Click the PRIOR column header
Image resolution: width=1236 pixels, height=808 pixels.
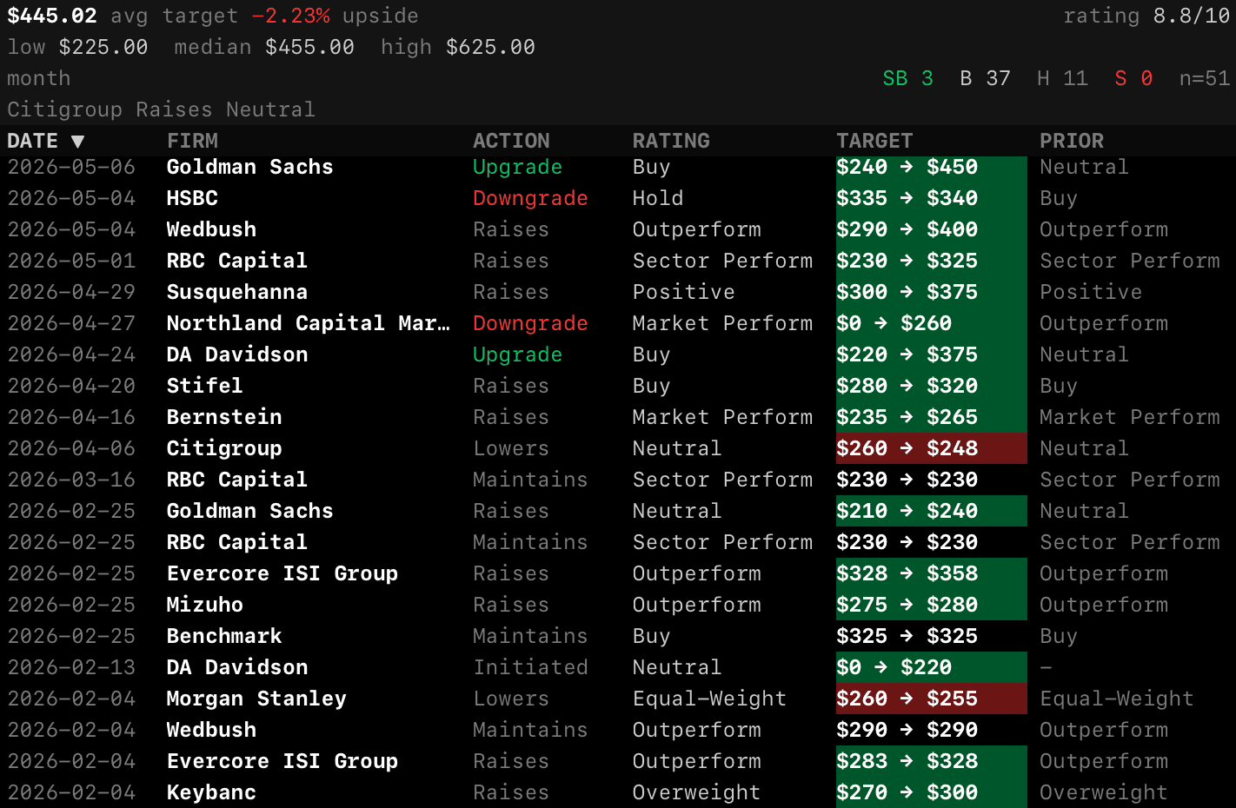pos(1072,141)
